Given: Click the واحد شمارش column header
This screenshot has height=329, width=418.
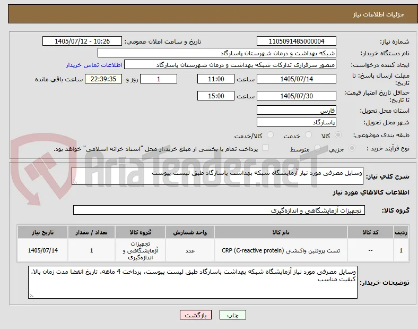Looking at the screenshot, I should [x=190, y=232].
